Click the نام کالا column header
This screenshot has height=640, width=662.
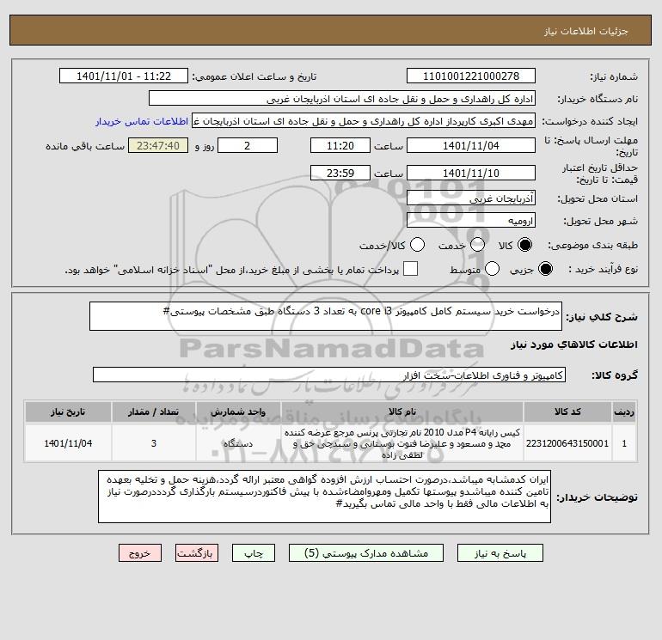pos(402,411)
